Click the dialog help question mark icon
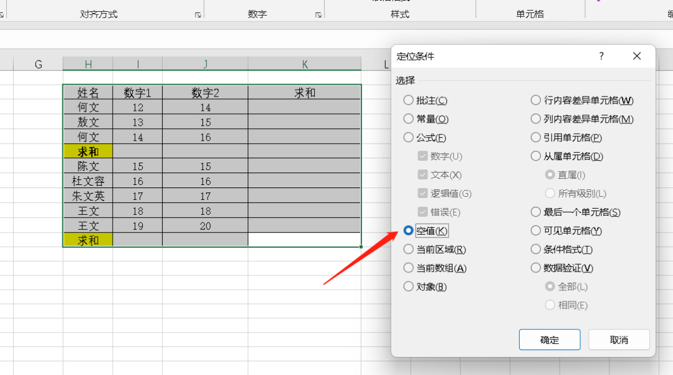673x375 pixels. pos(601,56)
